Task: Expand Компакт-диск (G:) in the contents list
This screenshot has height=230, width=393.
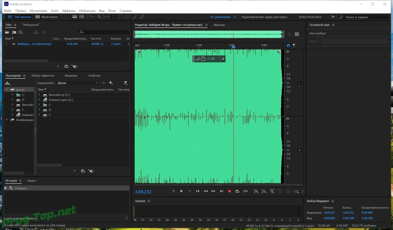Action: pyautogui.click(x=39, y=100)
